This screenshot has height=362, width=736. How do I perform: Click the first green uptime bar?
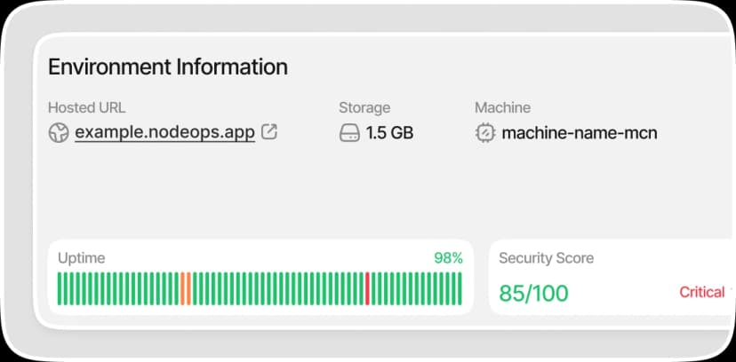(60, 288)
